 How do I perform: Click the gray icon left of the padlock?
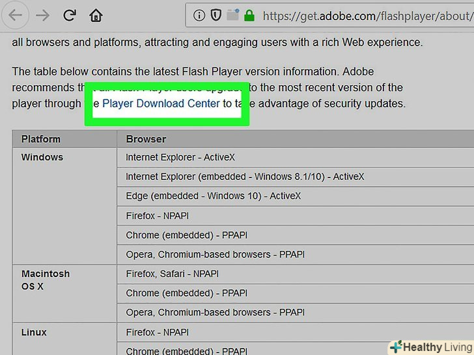click(232, 15)
